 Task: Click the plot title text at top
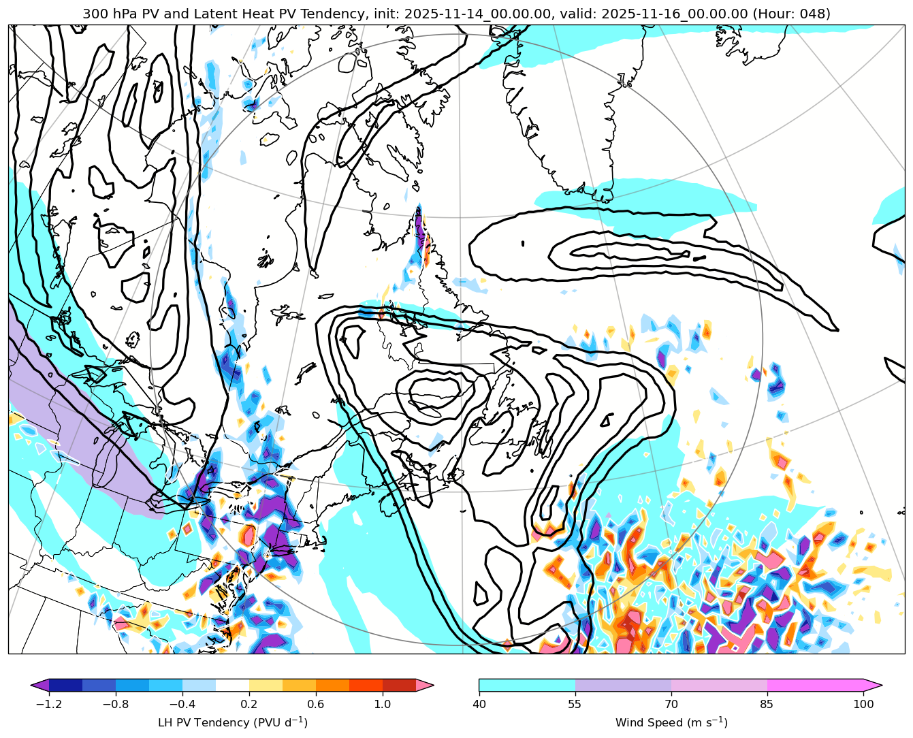tap(456, 14)
